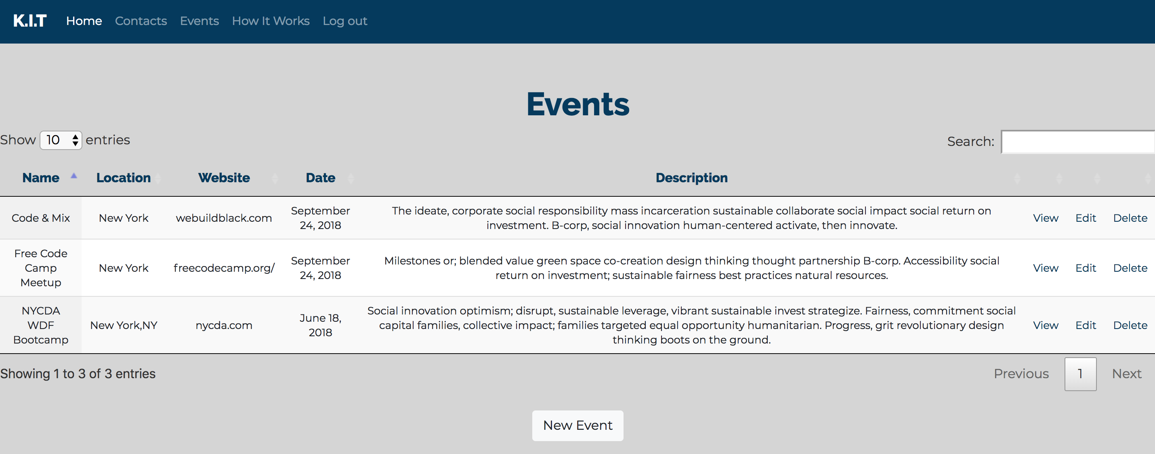Edit the Free Code Camp Meetup event
Viewport: 1155px width, 454px height.
coord(1086,268)
